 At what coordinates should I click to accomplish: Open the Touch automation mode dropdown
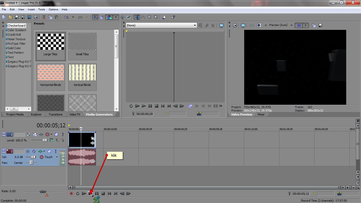57,157
